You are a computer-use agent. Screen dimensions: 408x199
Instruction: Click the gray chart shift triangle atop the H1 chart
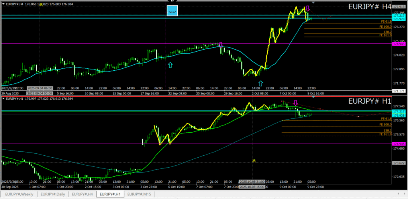click(x=313, y=97)
